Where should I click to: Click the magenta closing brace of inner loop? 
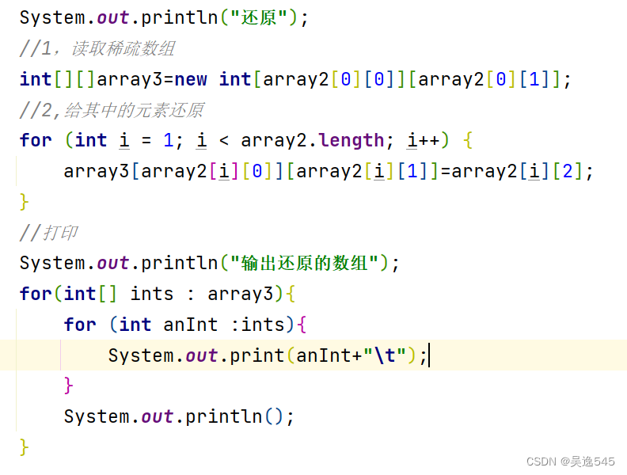68,386
